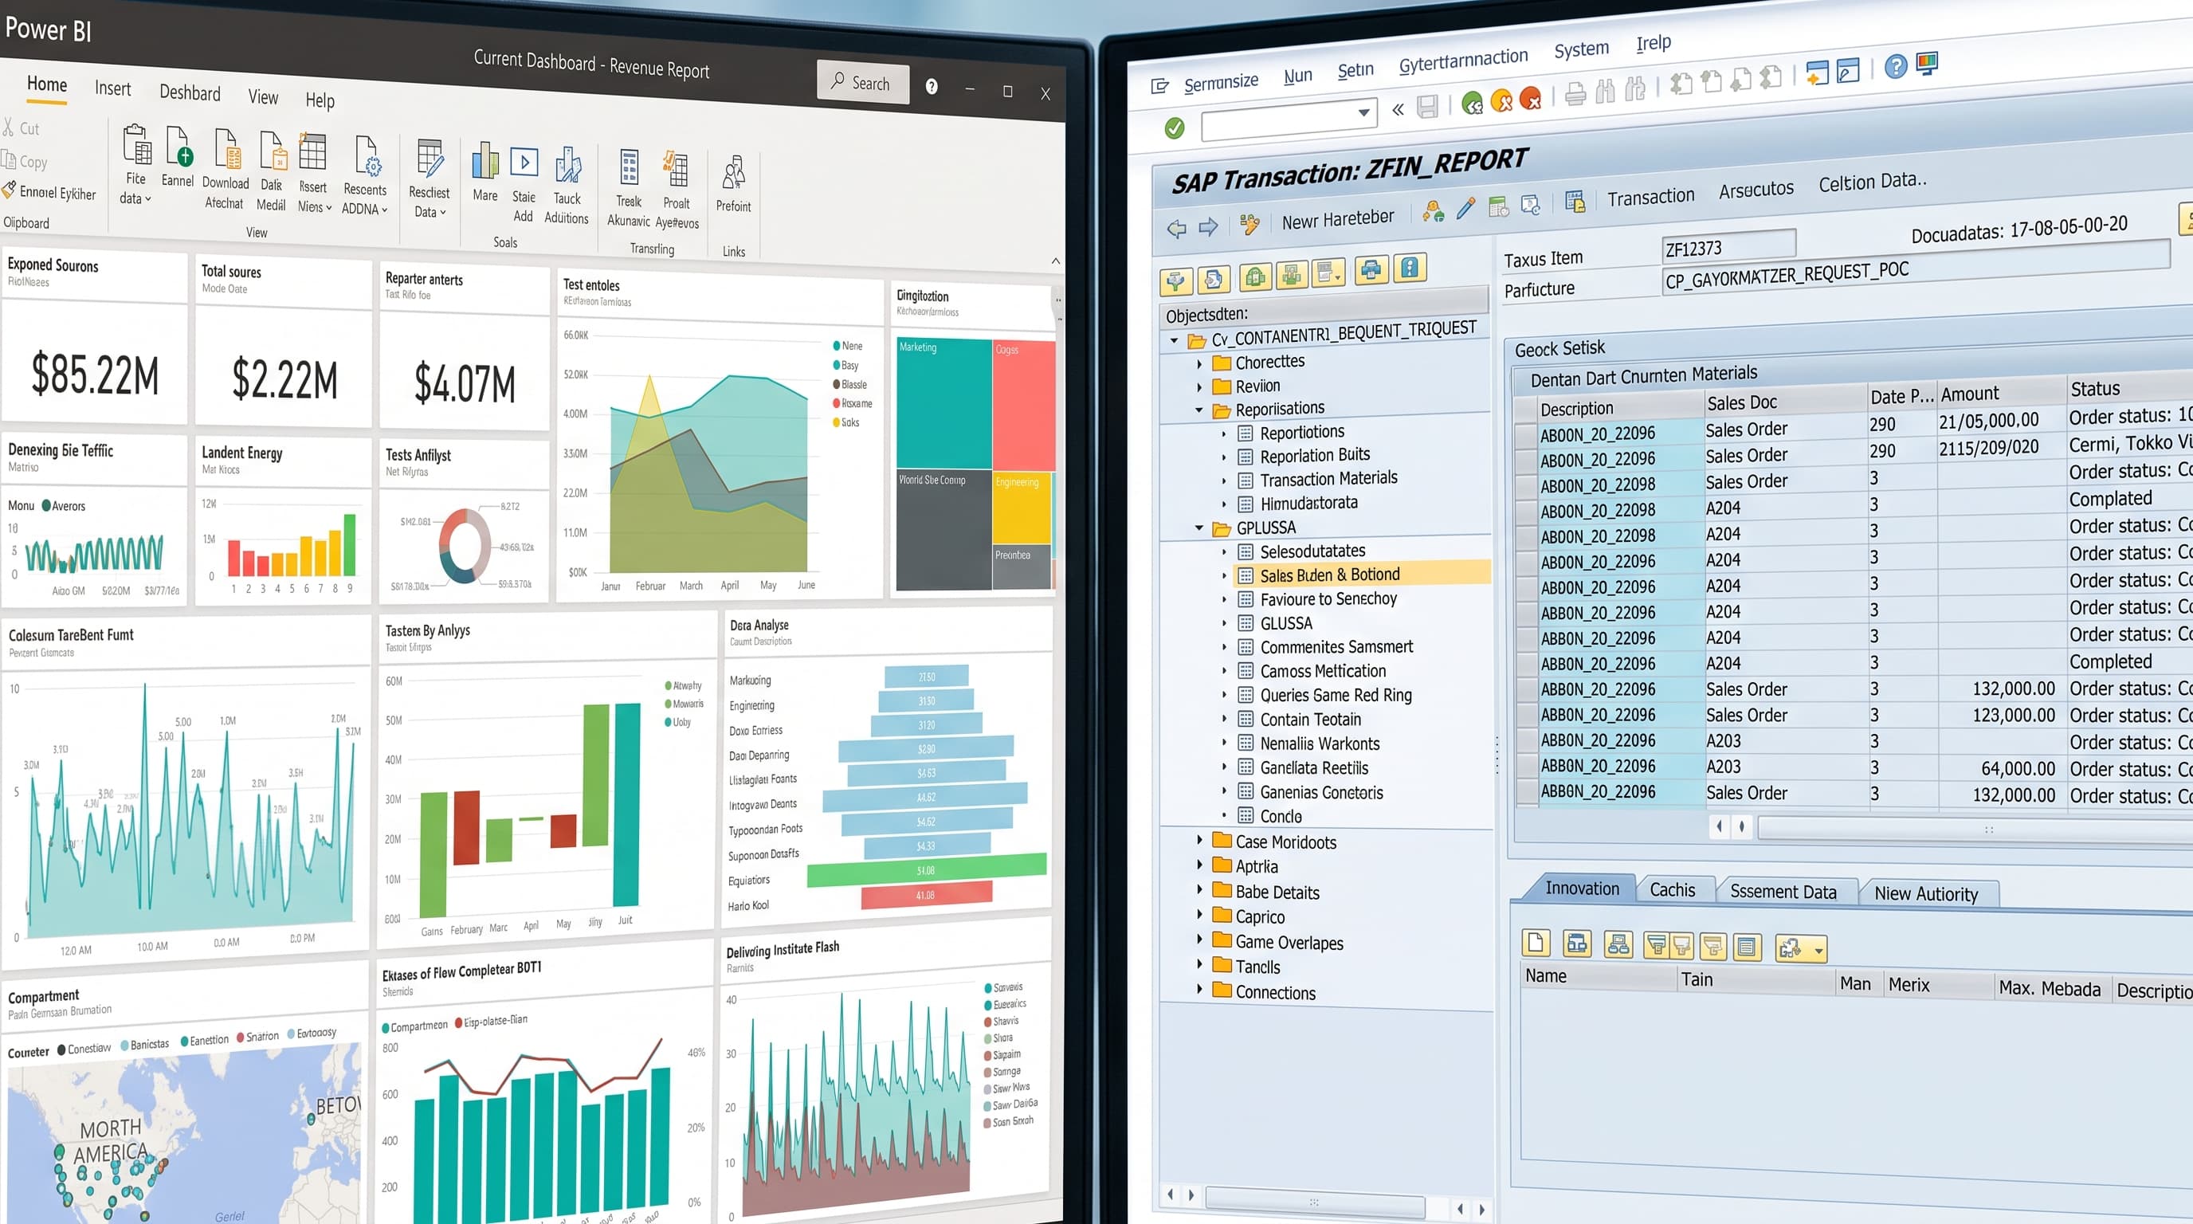Switch to the Insert tab in Power BI
This screenshot has width=2193, height=1224.
(x=112, y=88)
